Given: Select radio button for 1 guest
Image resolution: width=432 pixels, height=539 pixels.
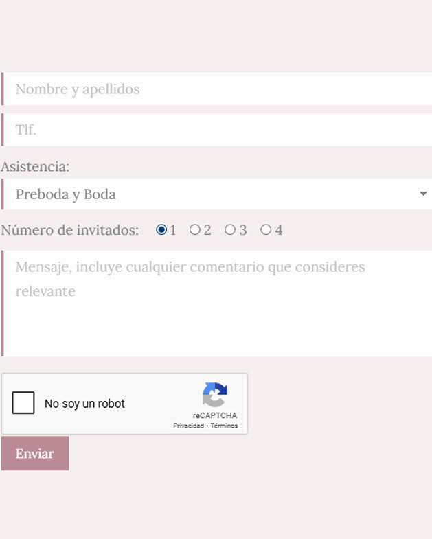Looking at the screenshot, I should (161, 230).
